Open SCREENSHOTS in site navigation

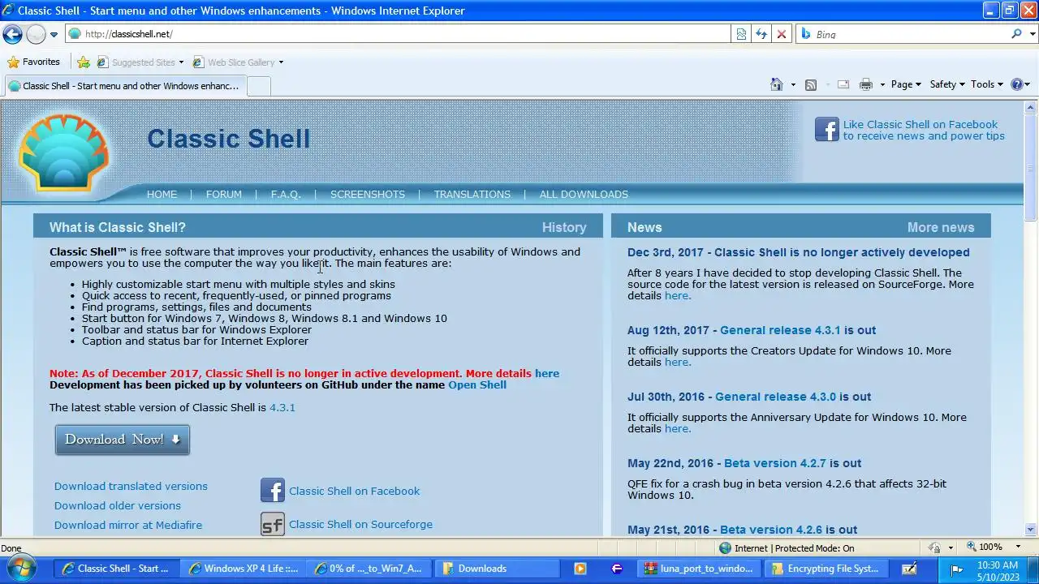point(367,194)
